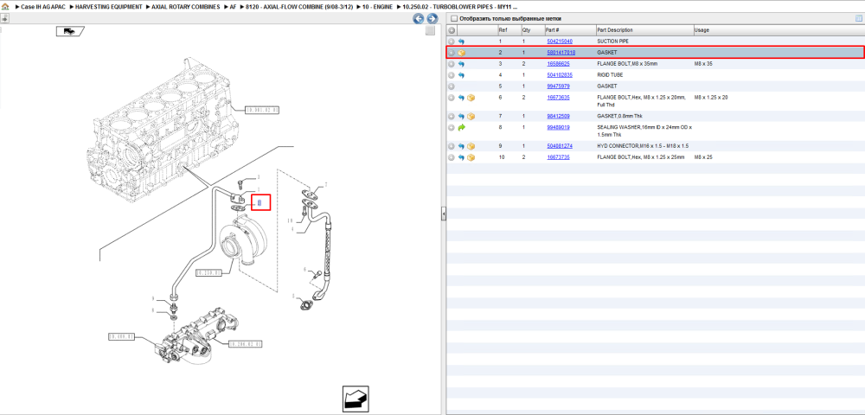Open part number 16673735 link

click(x=558, y=157)
